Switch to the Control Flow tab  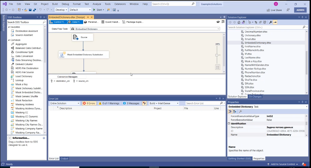[58, 22]
